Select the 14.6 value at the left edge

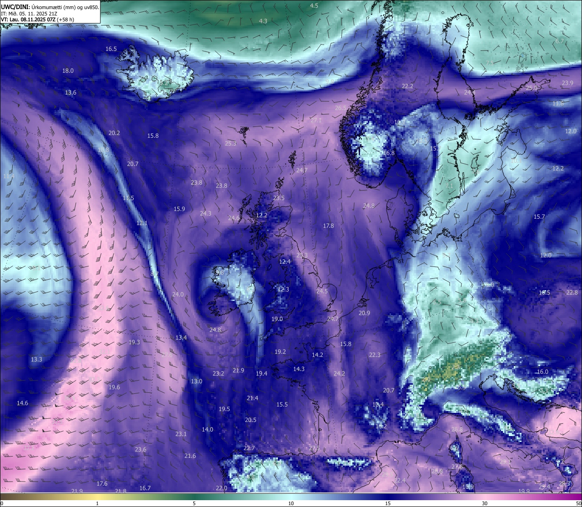(22, 403)
